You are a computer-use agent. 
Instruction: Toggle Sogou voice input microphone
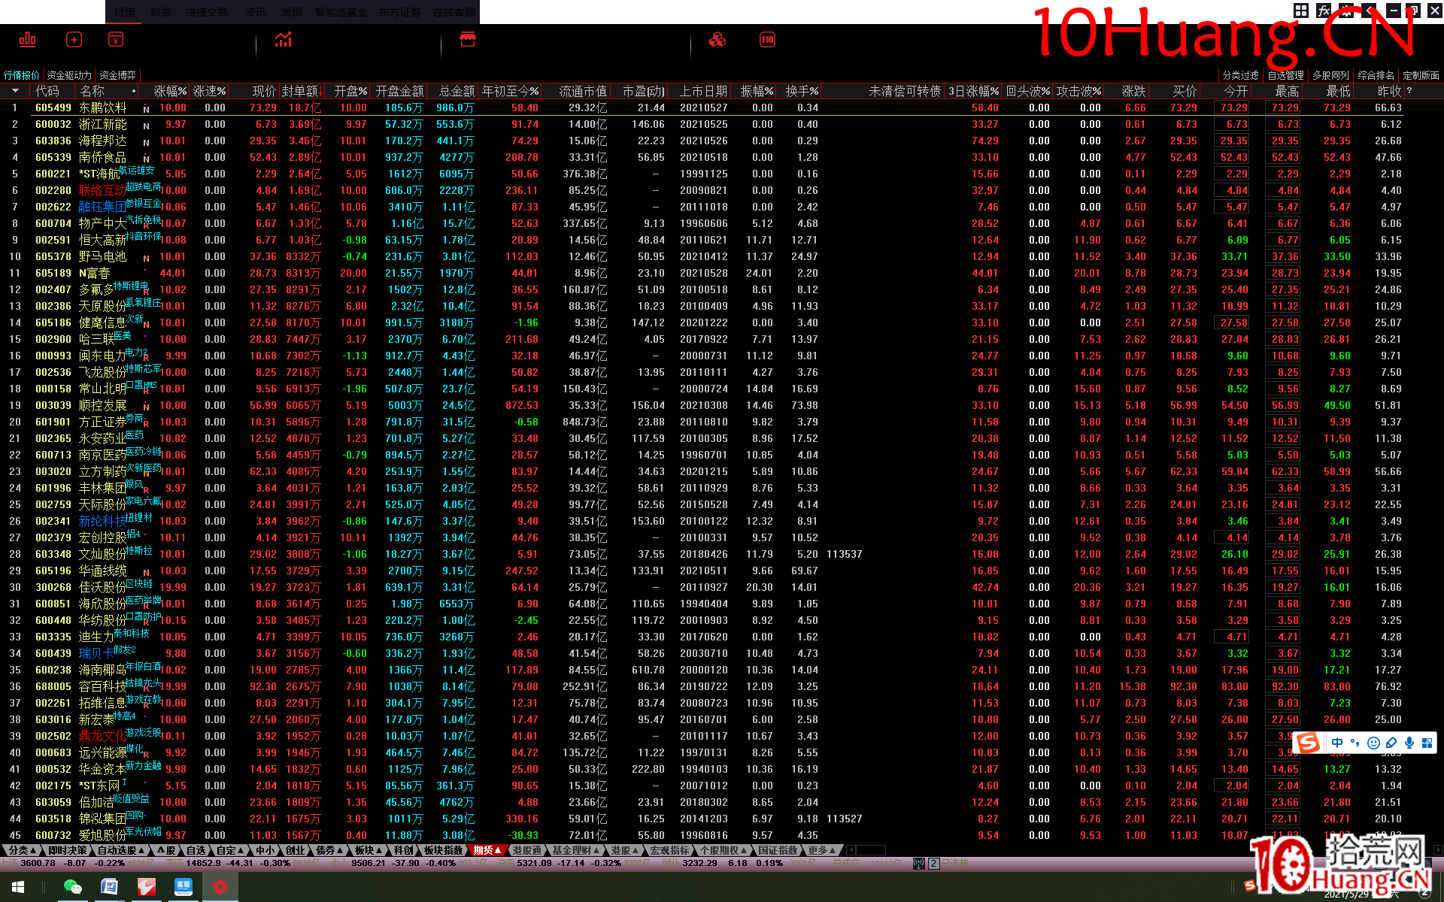tap(1409, 743)
